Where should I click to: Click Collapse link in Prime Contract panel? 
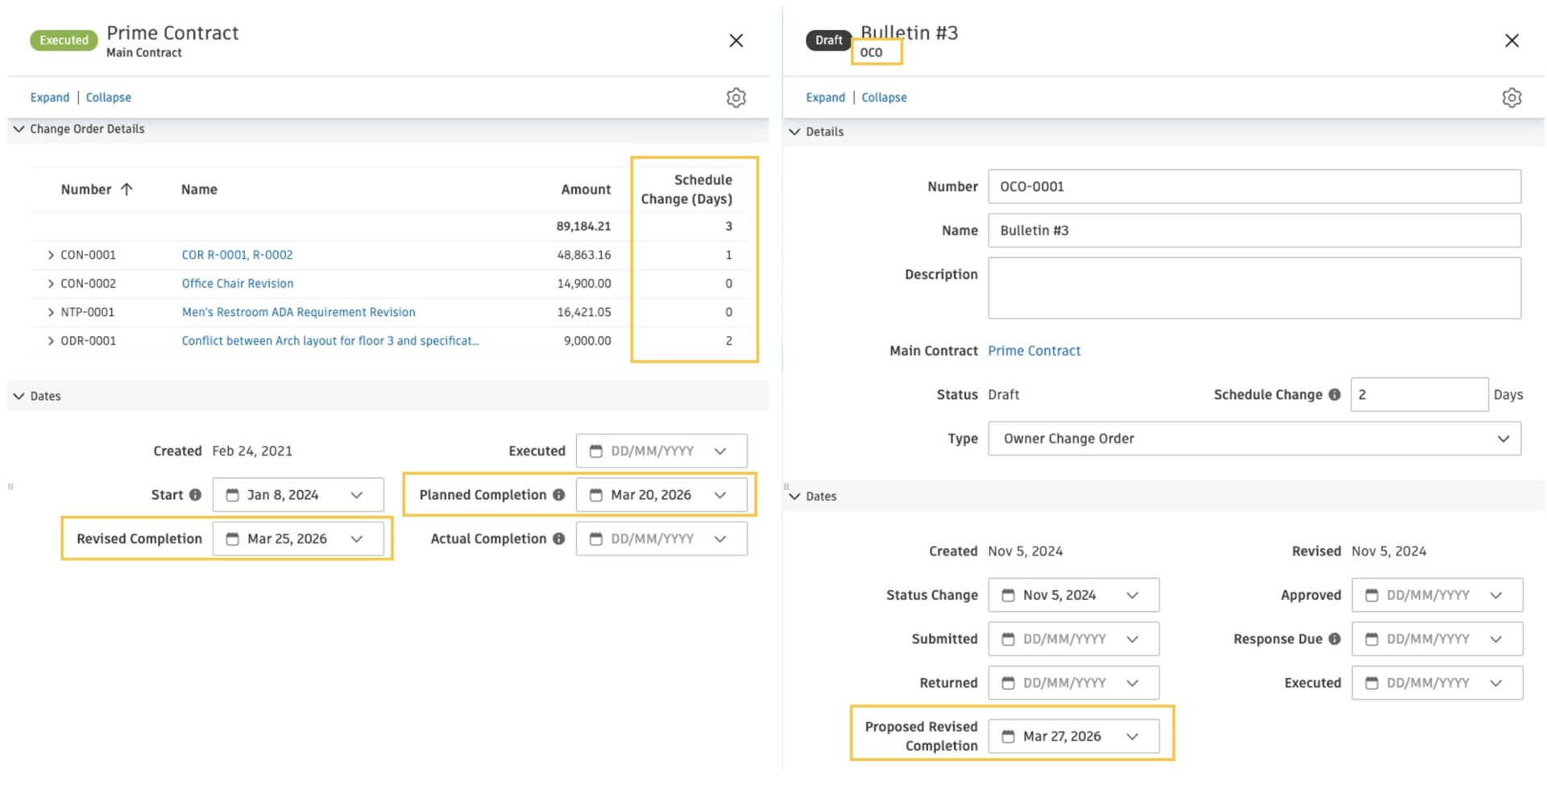coord(109,98)
